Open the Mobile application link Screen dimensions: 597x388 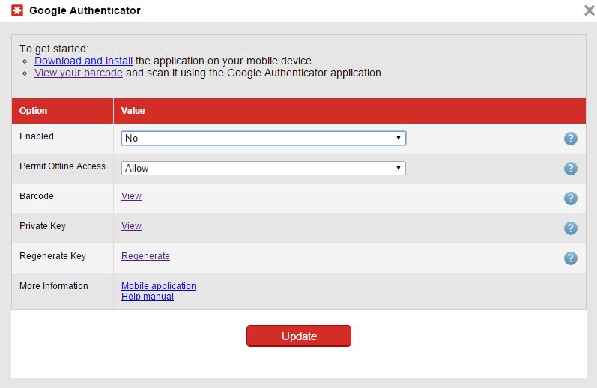(158, 286)
